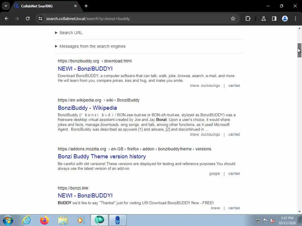Image resolution: width=302 pixels, height=226 pixels.
Task: Open the first NEW! - BonziBUDDY! result from bonzibuddy.org
Action: [85, 69]
